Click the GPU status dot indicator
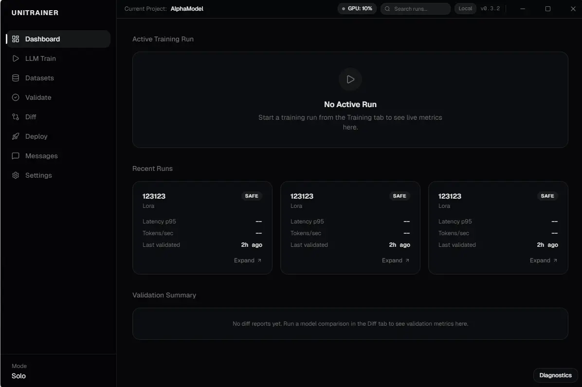The image size is (582, 387). [344, 9]
